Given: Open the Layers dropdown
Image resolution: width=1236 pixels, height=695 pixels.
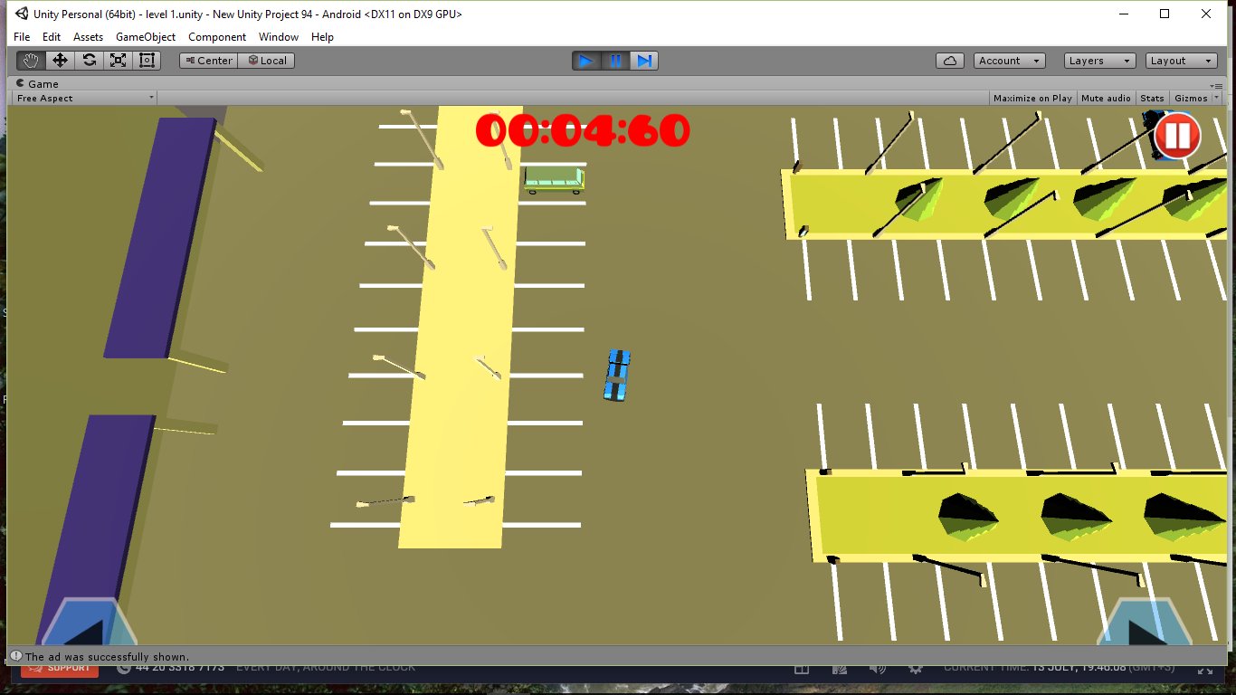Looking at the screenshot, I should tap(1098, 61).
